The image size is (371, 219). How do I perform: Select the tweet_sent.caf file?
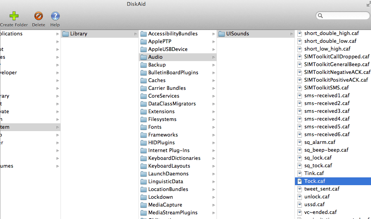(x=322, y=189)
